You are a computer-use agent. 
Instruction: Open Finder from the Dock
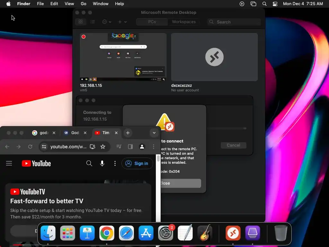coord(48,233)
